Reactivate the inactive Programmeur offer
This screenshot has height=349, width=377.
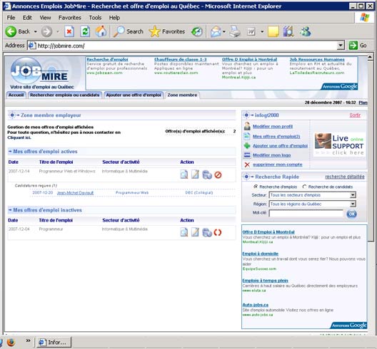[218, 232]
